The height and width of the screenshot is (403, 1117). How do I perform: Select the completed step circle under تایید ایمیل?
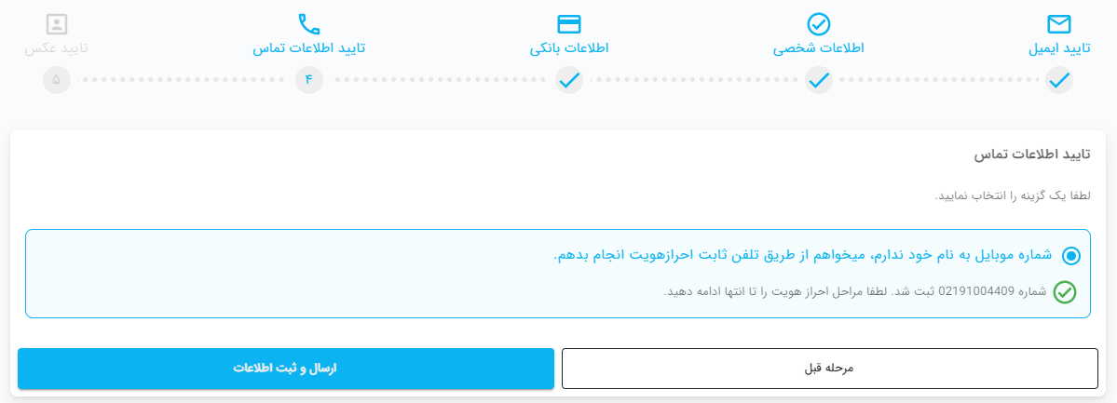pos(1059,80)
